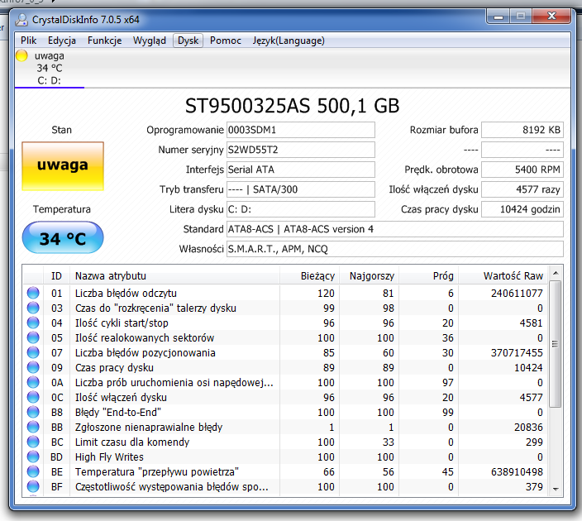Click the ATA8-ACS standard field
The image size is (582, 521).
(395, 229)
